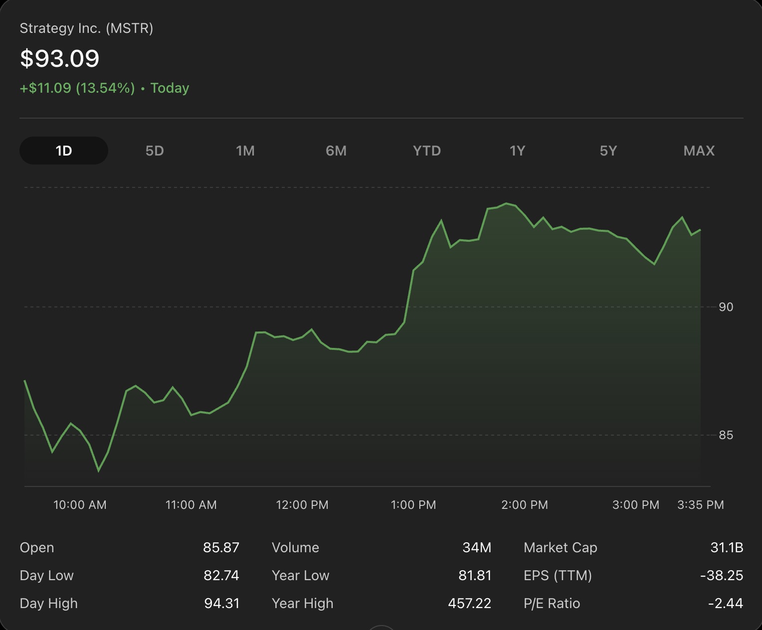This screenshot has width=762, height=630.
Task: Click the Open stat label
Action: pyautogui.click(x=37, y=547)
